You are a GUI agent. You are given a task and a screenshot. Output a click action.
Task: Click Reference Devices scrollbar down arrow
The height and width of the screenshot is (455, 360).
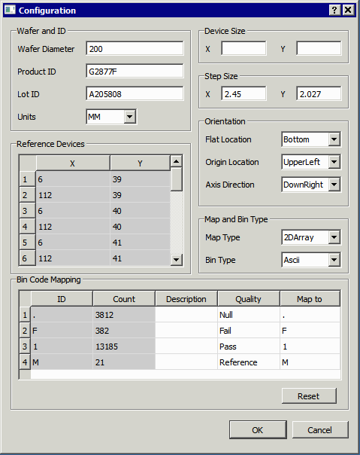click(176, 259)
